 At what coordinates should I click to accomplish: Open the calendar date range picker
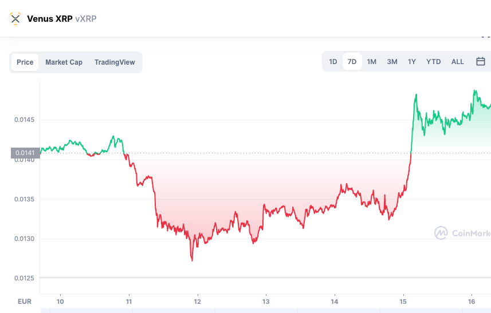[x=481, y=62]
